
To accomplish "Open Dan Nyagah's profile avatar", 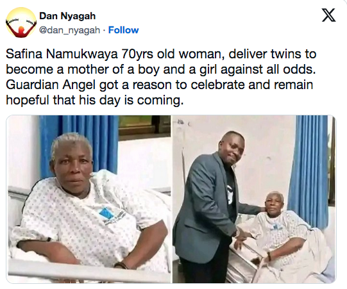I will (x=21, y=22).
